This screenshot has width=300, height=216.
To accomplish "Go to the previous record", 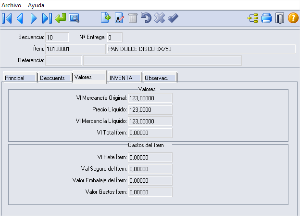I will (x=20, y=18).
